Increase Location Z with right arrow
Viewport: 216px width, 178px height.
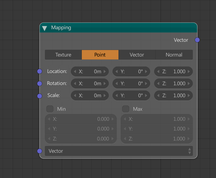coord(189,71)
